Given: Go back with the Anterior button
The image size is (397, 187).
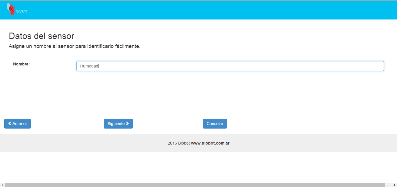Looking at the screenshot, I should [x=17, y=124].
